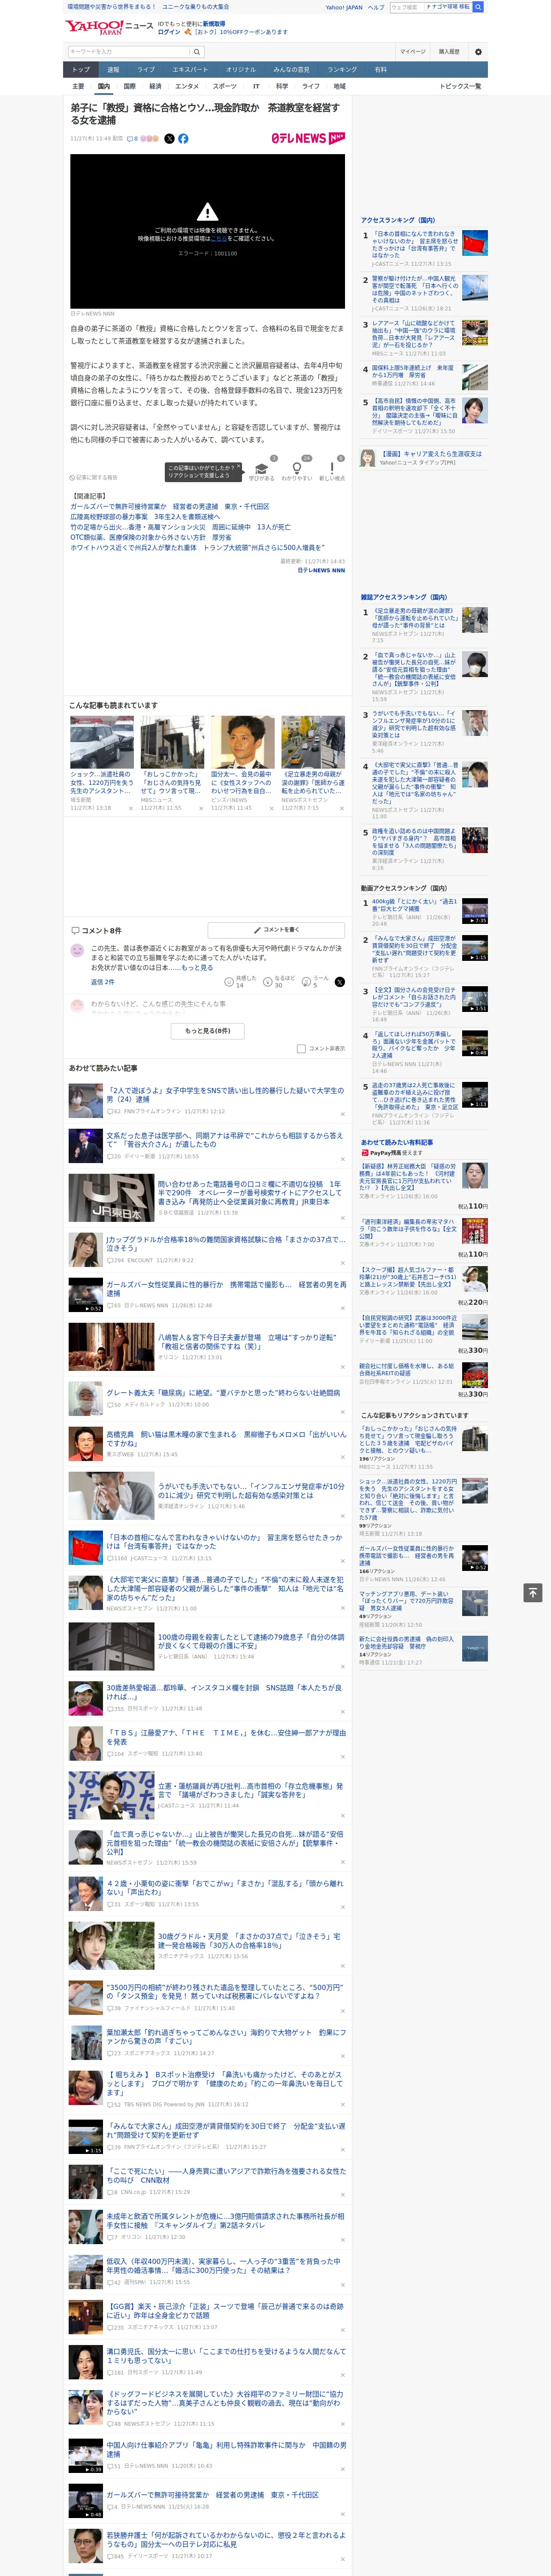Screen dimensions: 551x2576
Task: Share the first comment on X
Action: tap(339, 982)
